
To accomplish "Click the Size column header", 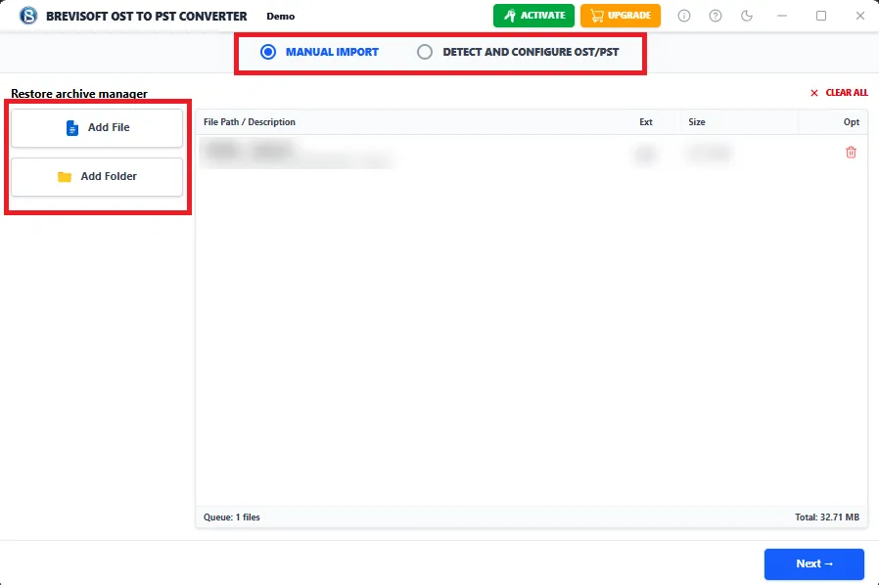I will [697, 122].
